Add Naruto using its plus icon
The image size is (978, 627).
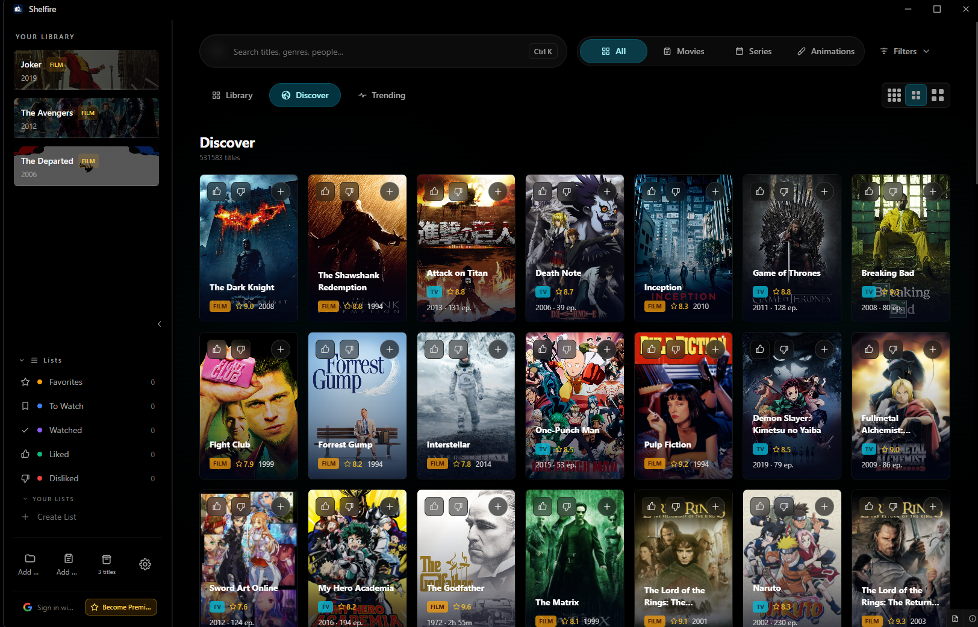click(824, 507)
